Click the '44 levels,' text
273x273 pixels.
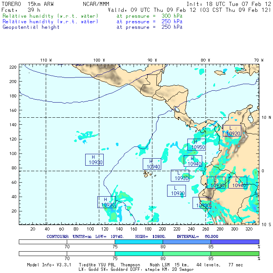click(x=208, y=265)
